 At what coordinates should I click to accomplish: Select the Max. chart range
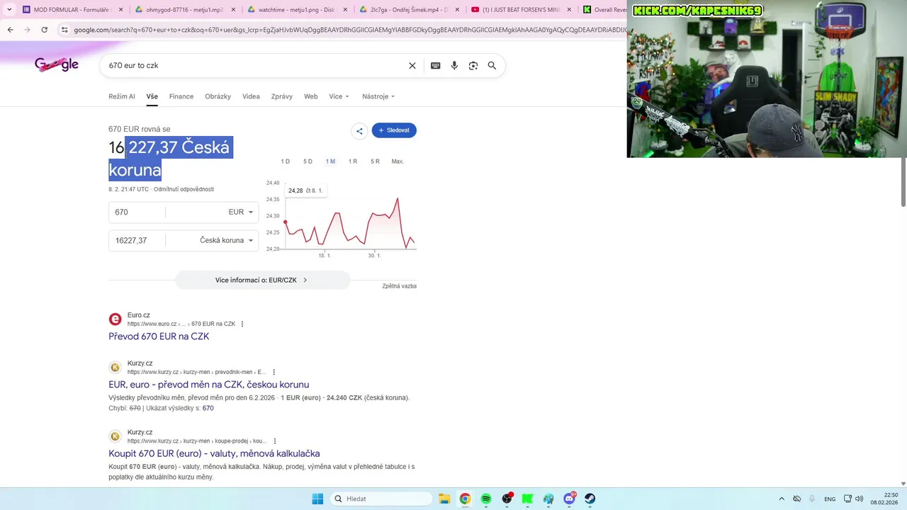398,161
